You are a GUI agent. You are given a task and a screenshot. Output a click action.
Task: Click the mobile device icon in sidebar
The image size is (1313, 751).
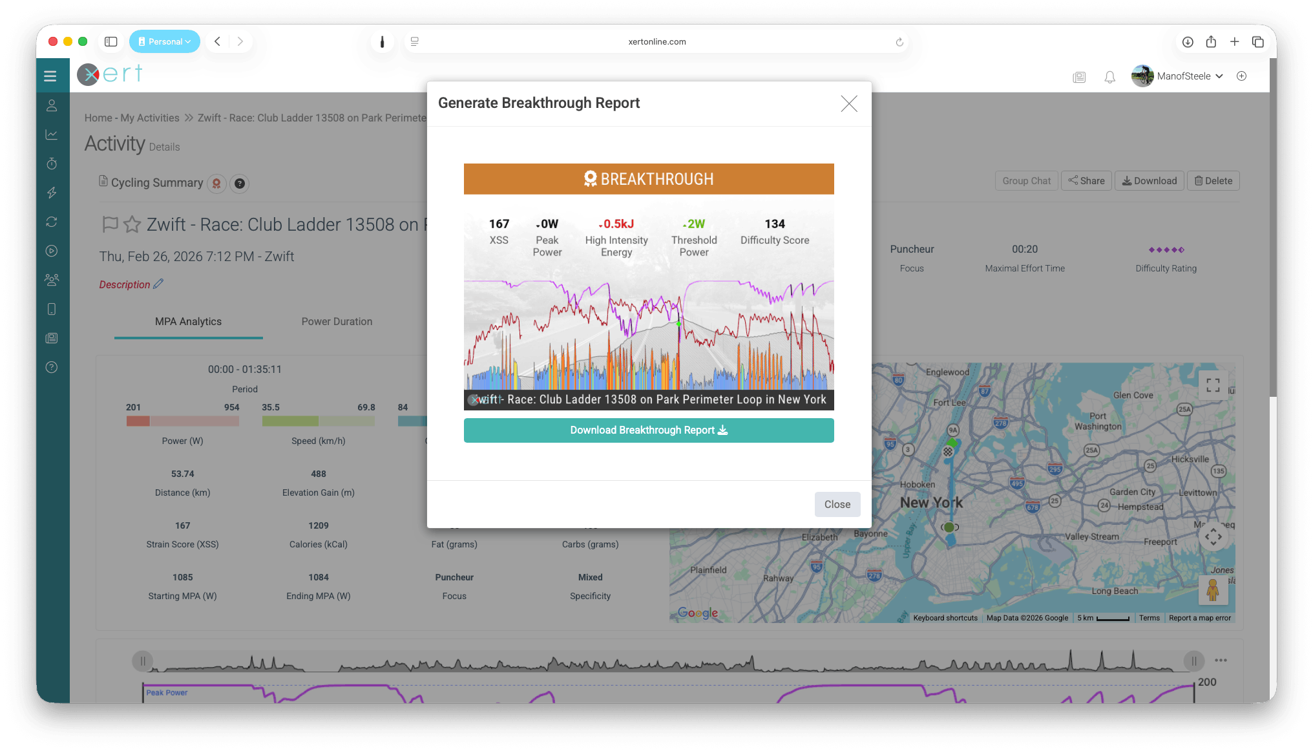(x=52, y=309)
